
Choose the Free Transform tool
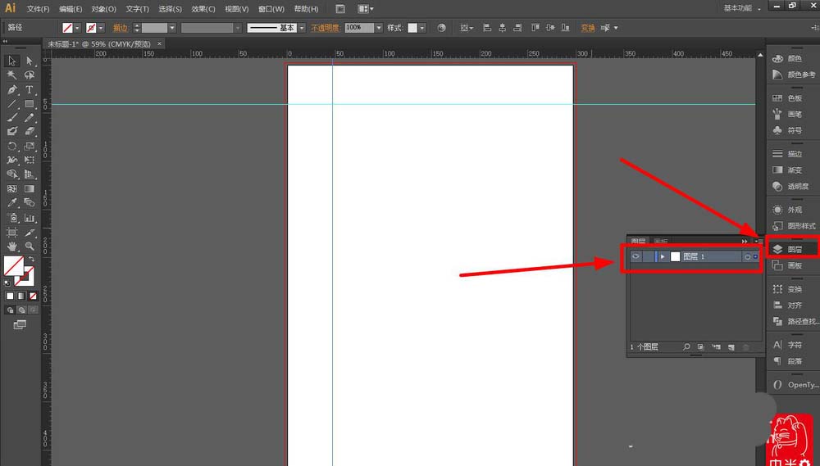click(x=30, y=160)
